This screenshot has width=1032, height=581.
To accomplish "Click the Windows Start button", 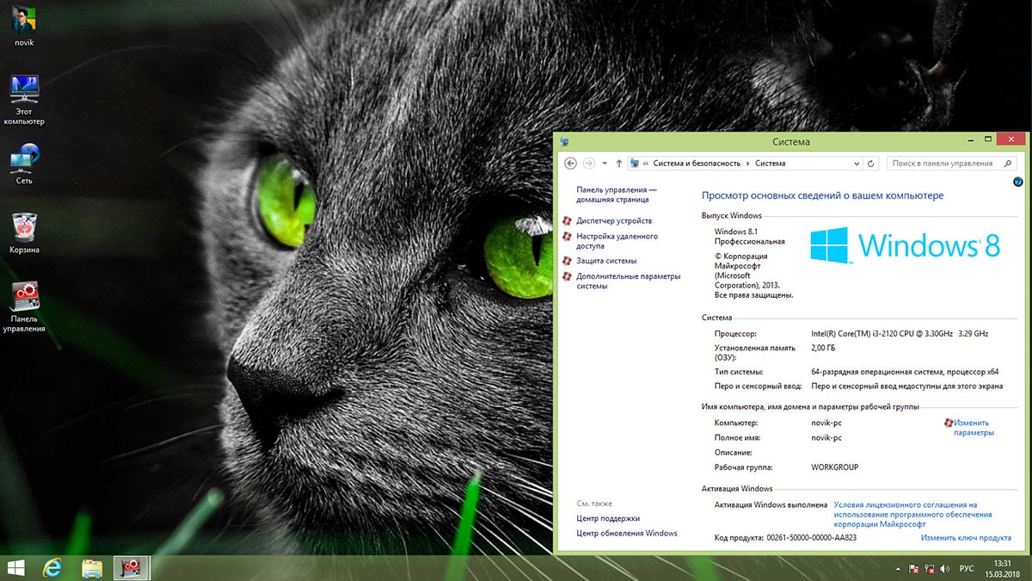I will [x=15, y=567].
